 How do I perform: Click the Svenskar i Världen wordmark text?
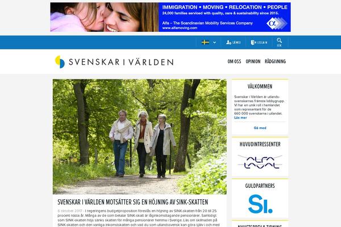coord(121,62)
